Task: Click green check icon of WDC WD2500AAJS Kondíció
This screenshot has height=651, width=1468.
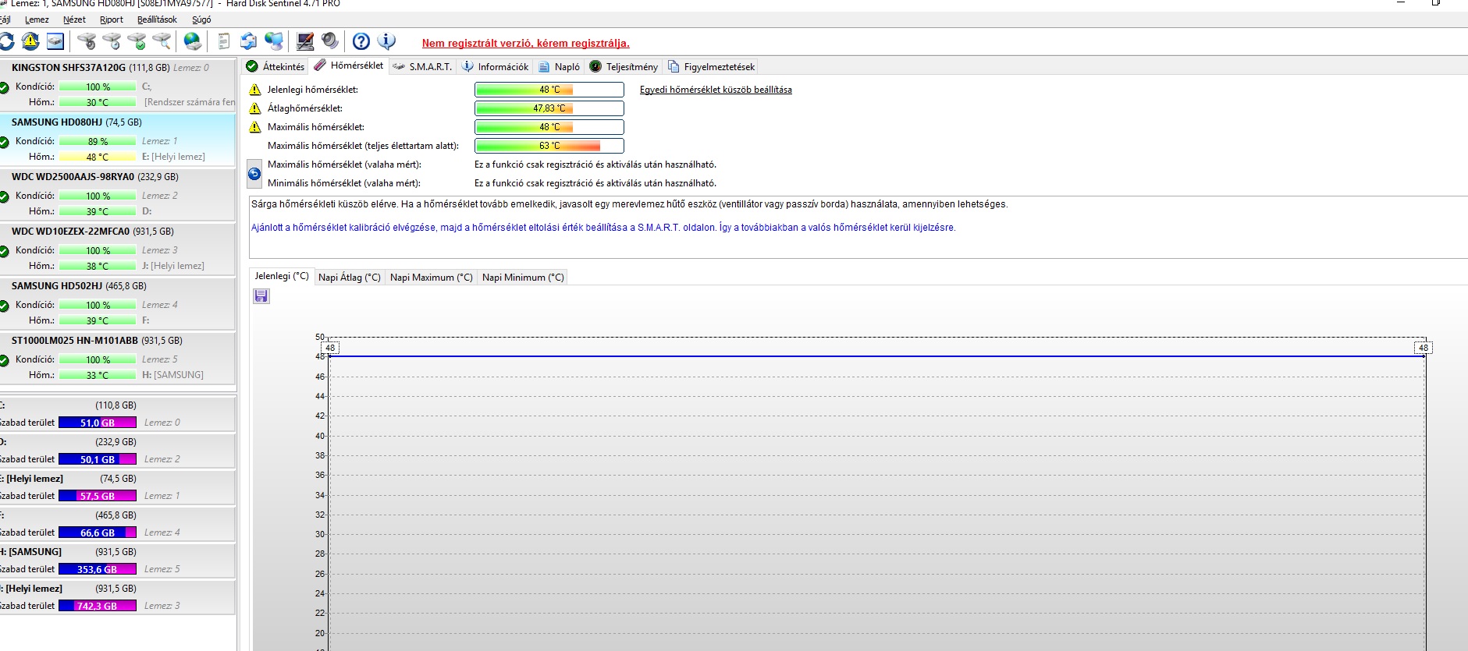Action: tap(4, 196)
